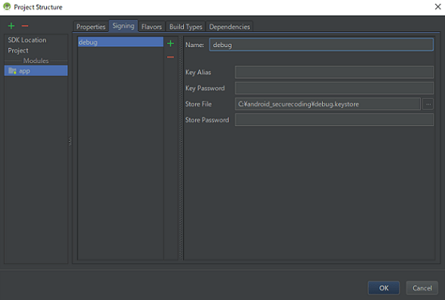Focus the Key Alias field
The width and height of the screenshot is (445, 300).
(334, 73)
